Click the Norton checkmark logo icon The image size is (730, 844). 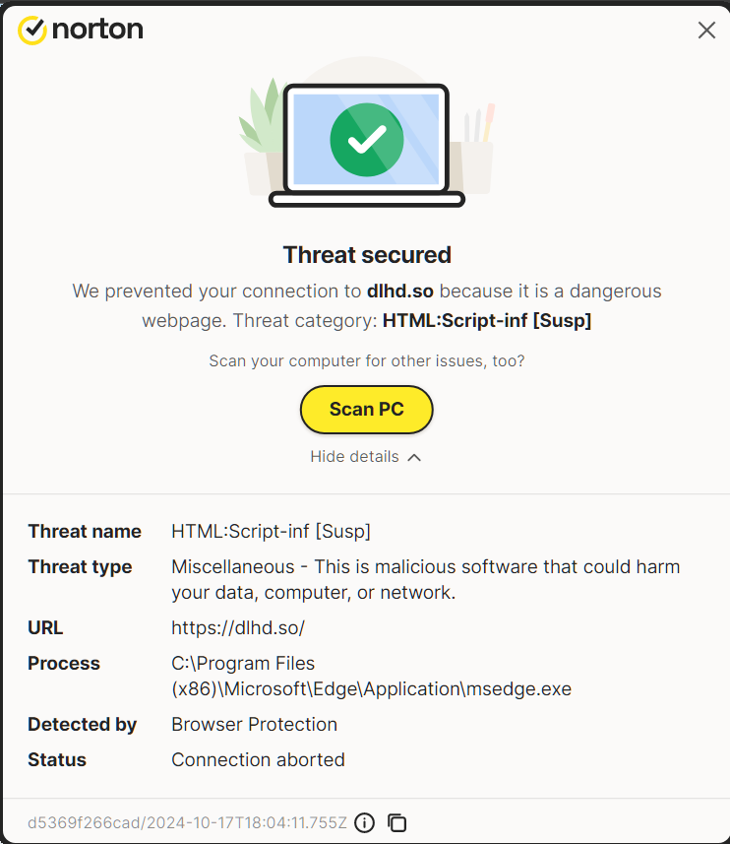(x=32, y=30)
